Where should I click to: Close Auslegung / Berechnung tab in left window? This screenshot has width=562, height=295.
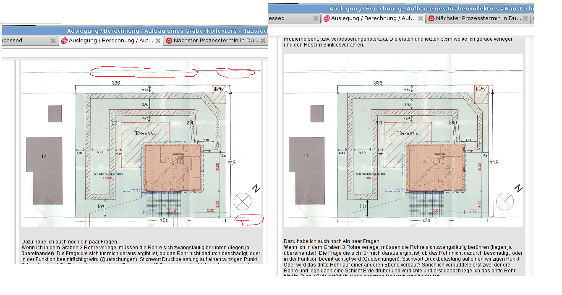click(x=158, y=41)
